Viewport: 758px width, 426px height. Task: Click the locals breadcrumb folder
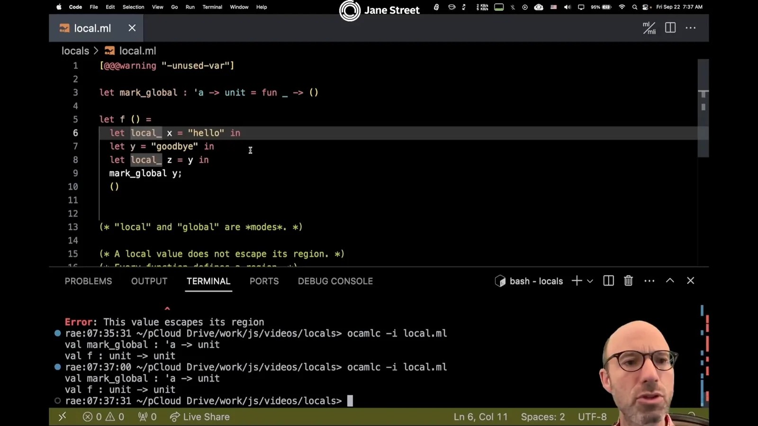tap(75, 51)
